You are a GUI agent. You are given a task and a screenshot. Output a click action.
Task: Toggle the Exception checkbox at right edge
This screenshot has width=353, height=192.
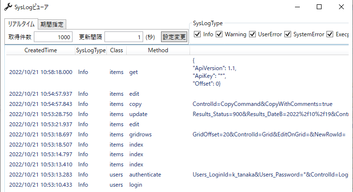click(330, 34)
